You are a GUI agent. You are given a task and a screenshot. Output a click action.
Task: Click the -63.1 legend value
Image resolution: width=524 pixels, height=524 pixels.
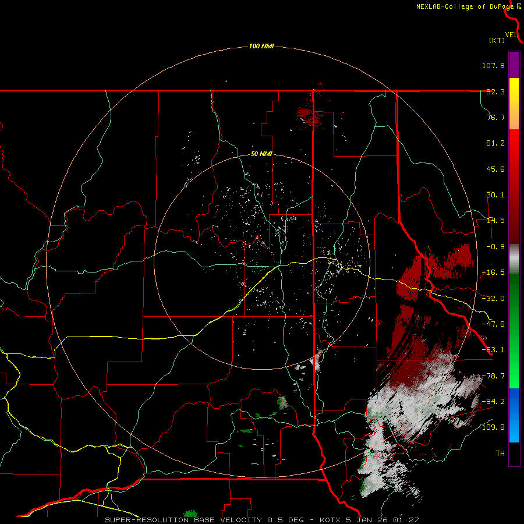pos(493,350)
